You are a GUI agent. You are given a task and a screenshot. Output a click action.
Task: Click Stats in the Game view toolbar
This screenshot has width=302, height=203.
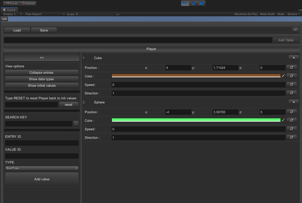click(281, 14)
